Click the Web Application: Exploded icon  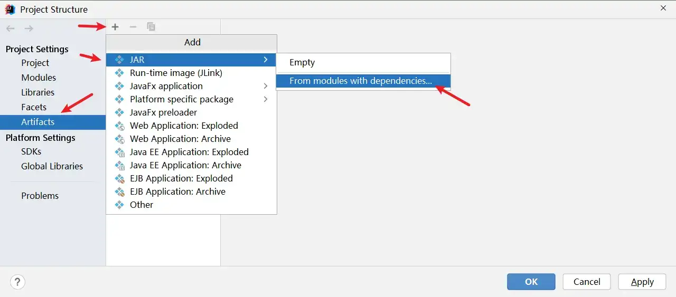[x=119, y=126]
